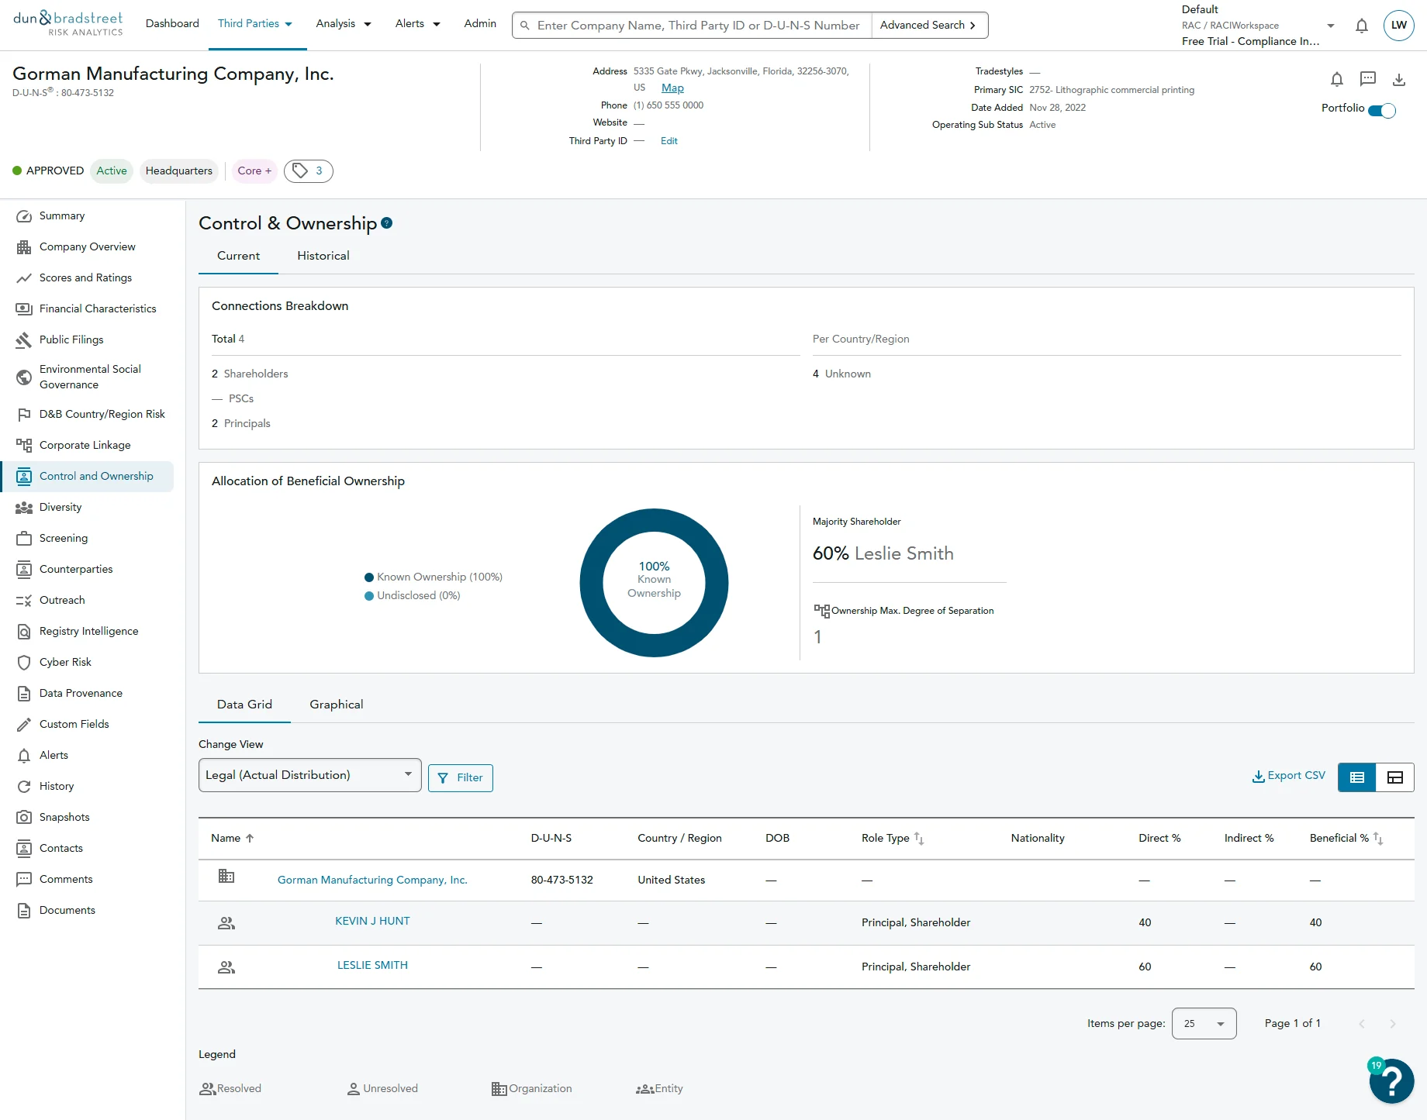The image size is (1427, 1120).
Task: Open the items per page dropdown
Action: (1204, 1024)
